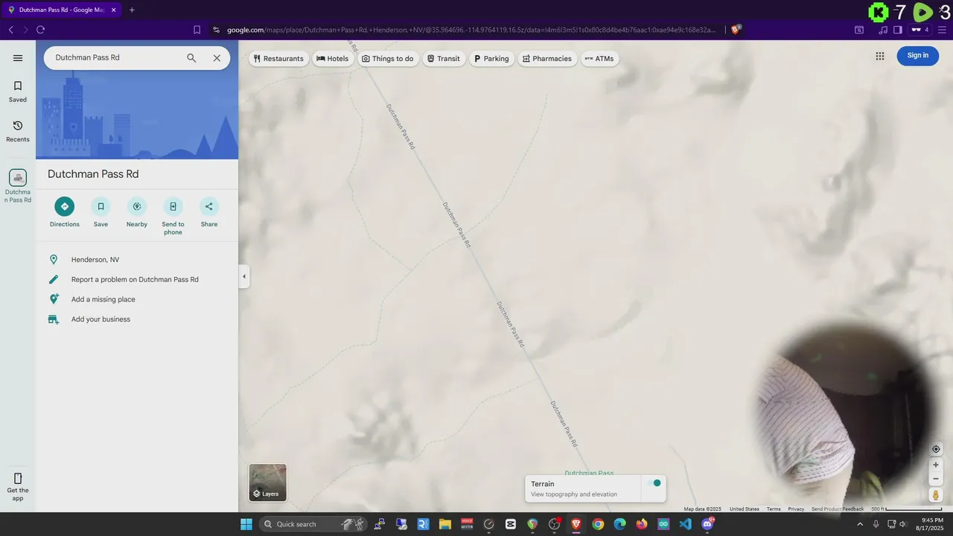Choose Add a missing place
This screenshot has width=953, height=536.
point(137,299)
